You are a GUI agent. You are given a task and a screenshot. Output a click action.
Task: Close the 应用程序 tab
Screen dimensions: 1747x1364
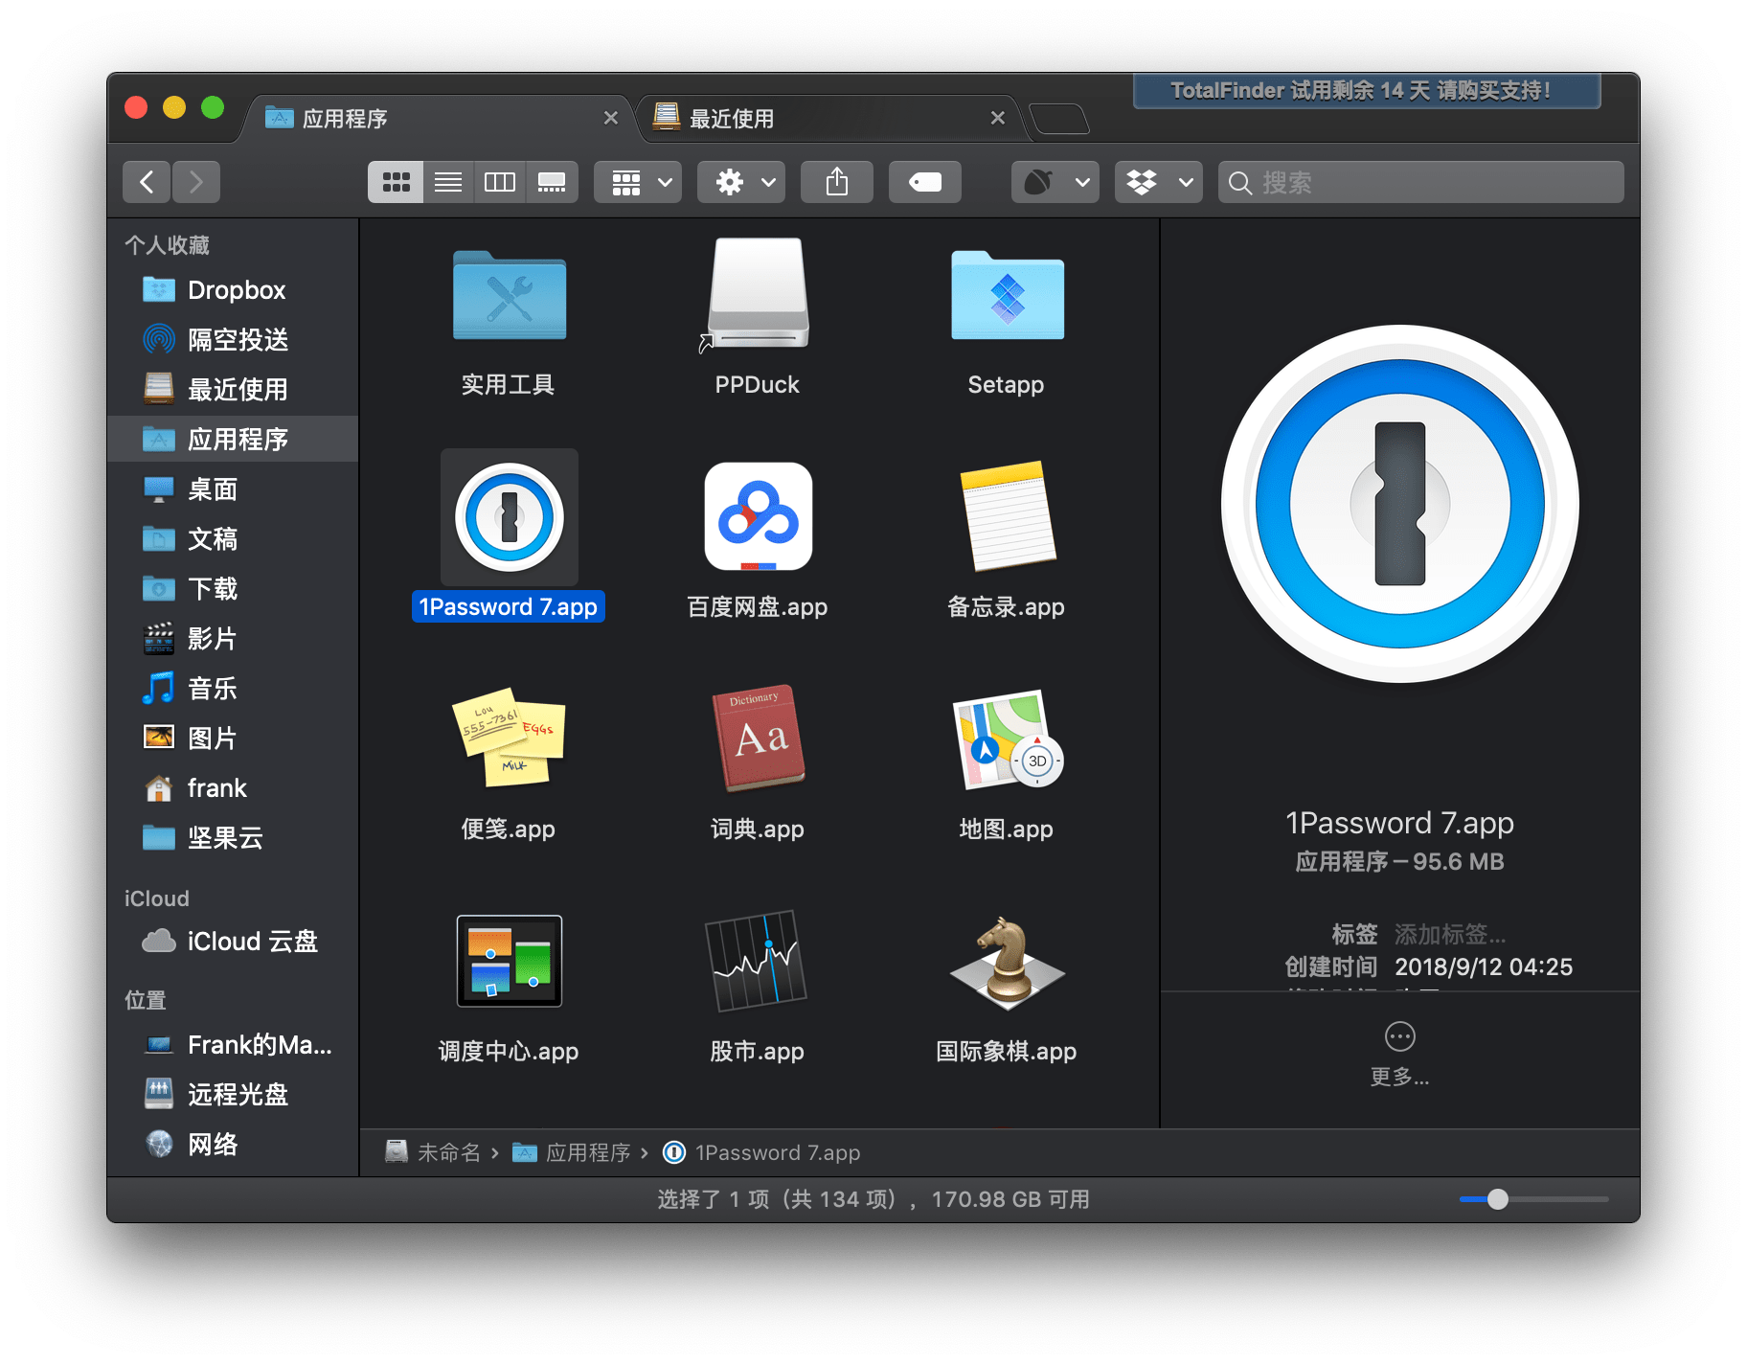tap(611, 118)
